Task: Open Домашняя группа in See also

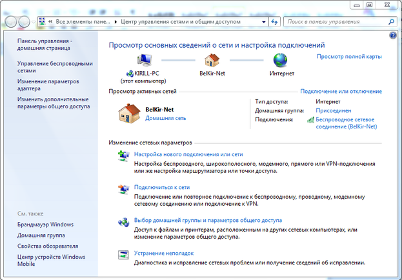Action: [41, 235]
